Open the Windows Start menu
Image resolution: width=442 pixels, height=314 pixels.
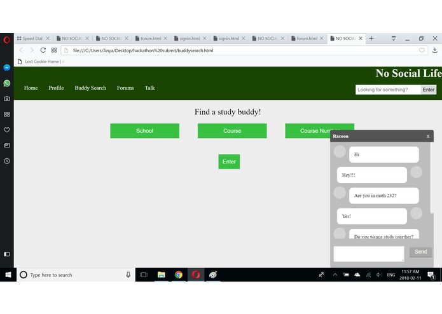click(8, 275)
